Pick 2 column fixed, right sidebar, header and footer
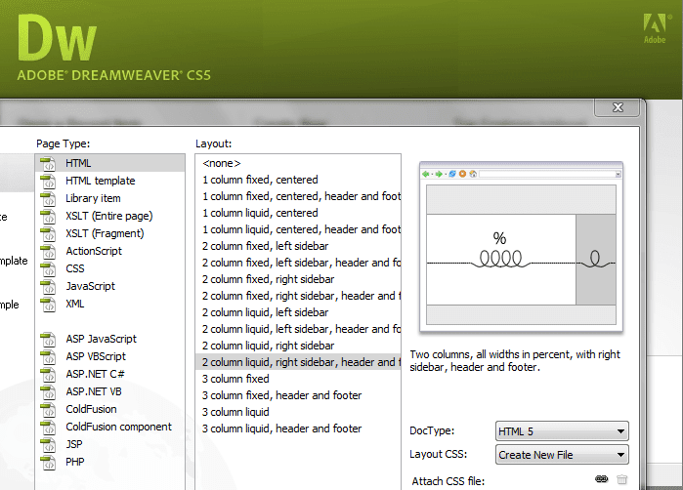Image resolution: width=683 pixels, height=490 pixels. [298, 296]
